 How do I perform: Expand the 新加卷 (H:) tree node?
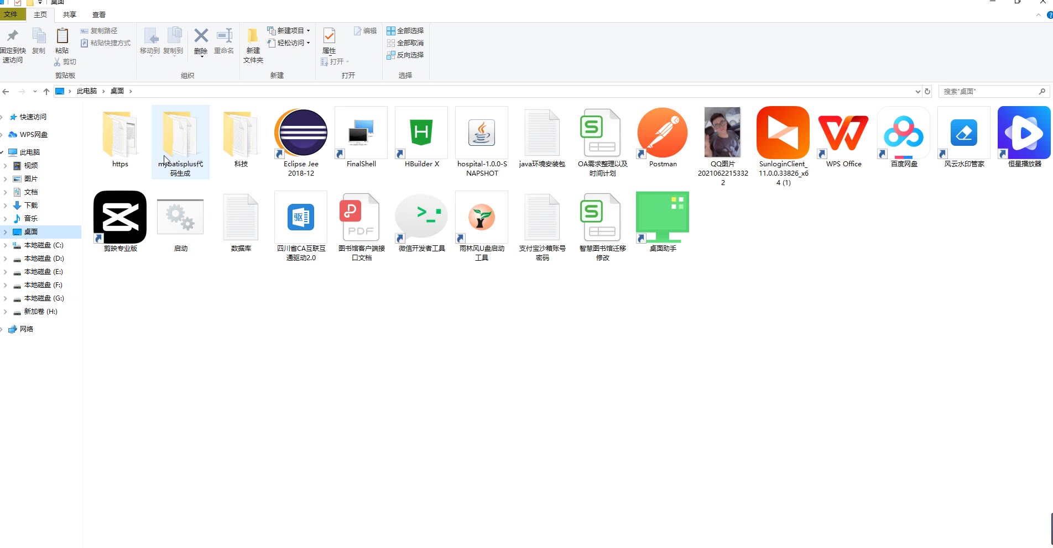[x=6, y=312]
